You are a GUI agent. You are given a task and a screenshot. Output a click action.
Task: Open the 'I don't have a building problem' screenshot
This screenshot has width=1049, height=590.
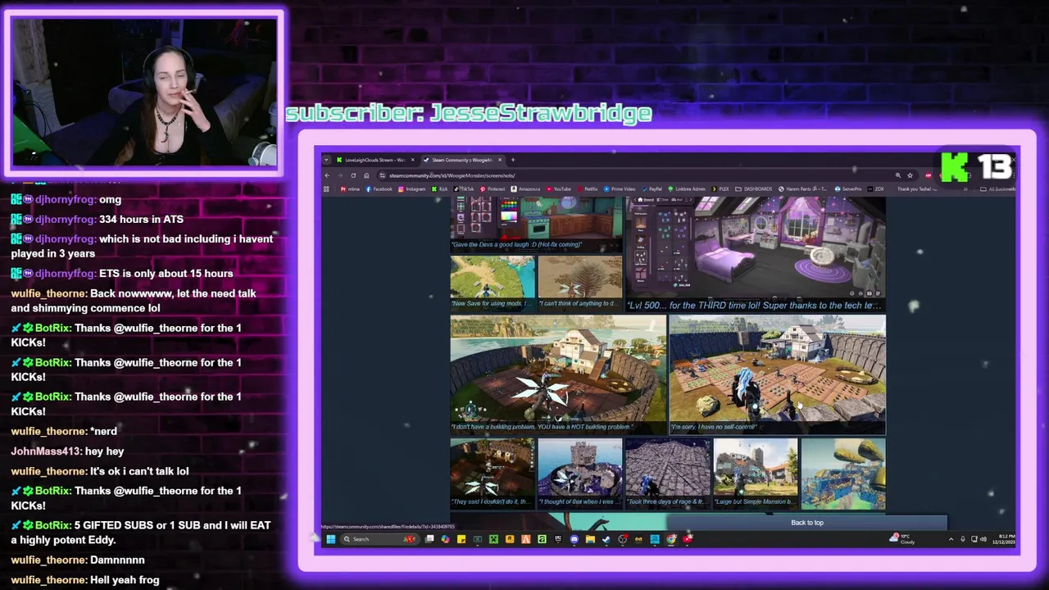[558, 374]
